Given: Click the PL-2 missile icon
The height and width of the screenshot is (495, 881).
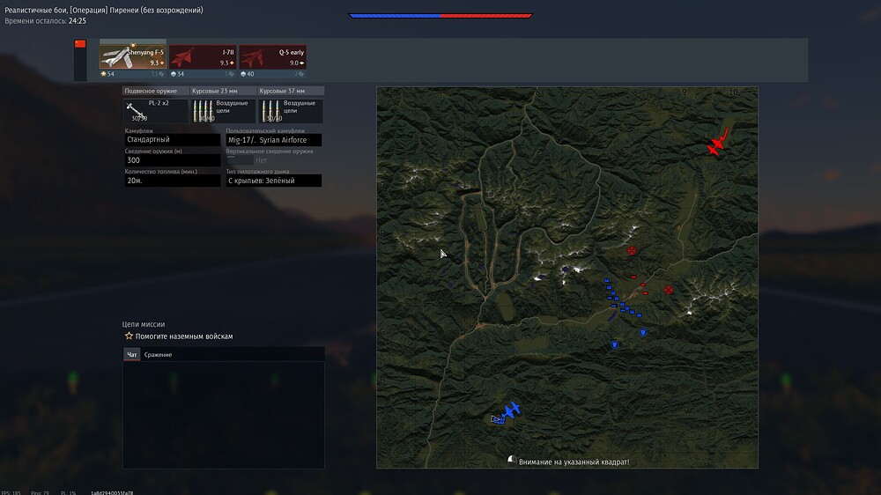Looking at the screenshot, I should [x=136, y=112].
